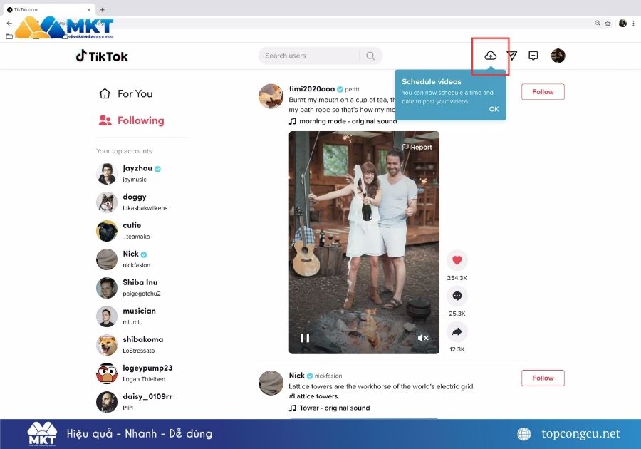Open browser profile avatar icon
The height and width of the screenshot is (449, 641).
622,24
